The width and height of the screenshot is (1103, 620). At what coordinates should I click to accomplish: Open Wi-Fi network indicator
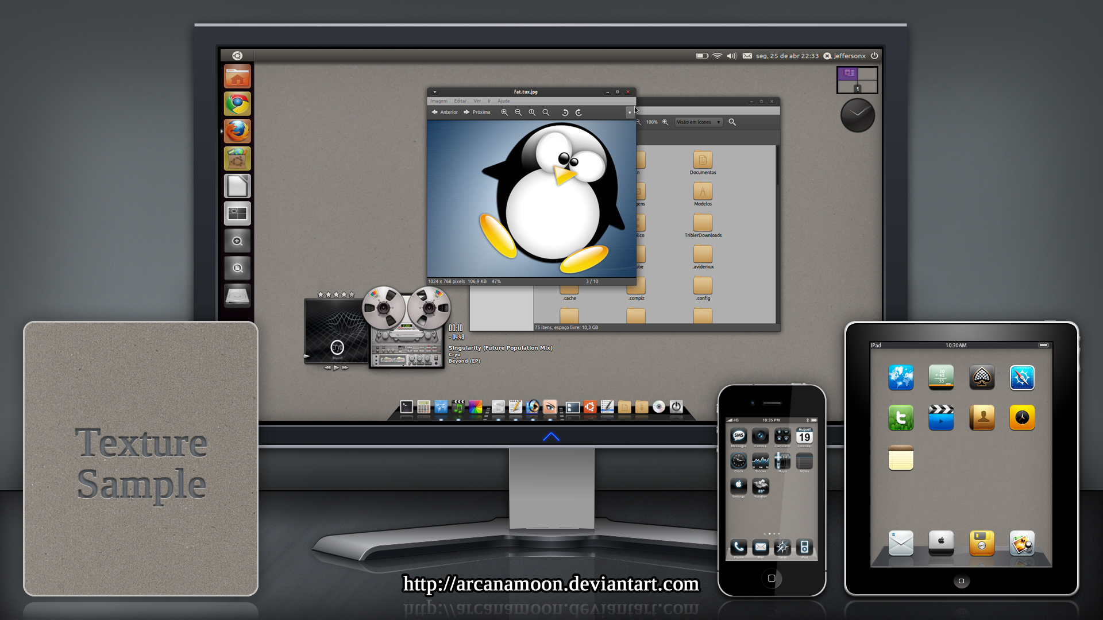click(x=717, y=56)
